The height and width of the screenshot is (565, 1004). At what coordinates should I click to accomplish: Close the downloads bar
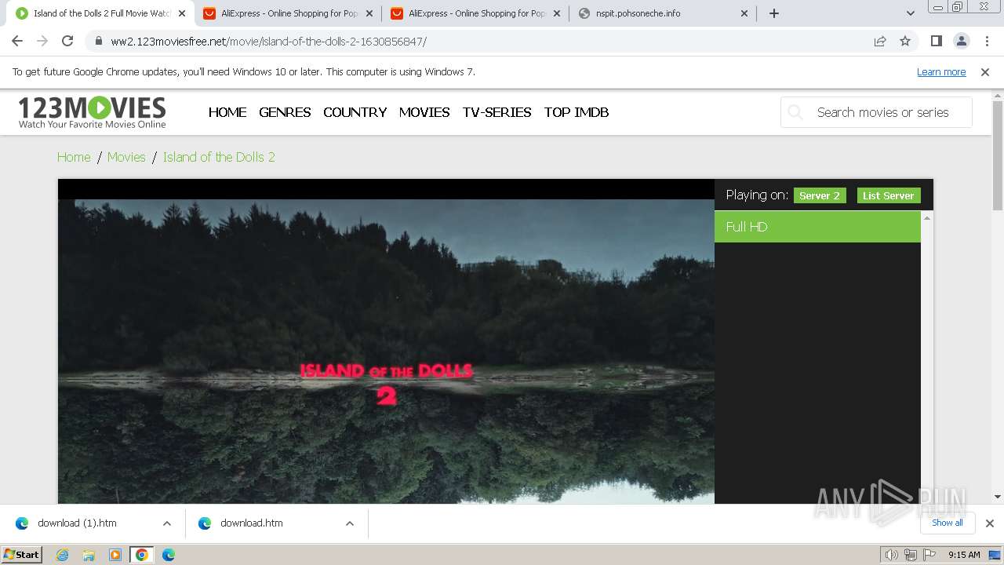point(989,523)
